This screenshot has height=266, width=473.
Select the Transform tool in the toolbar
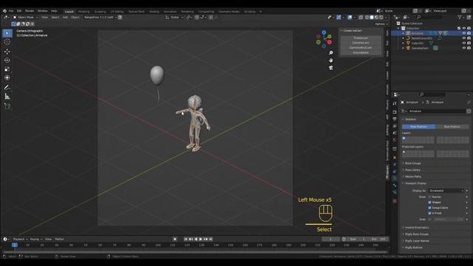7,78
